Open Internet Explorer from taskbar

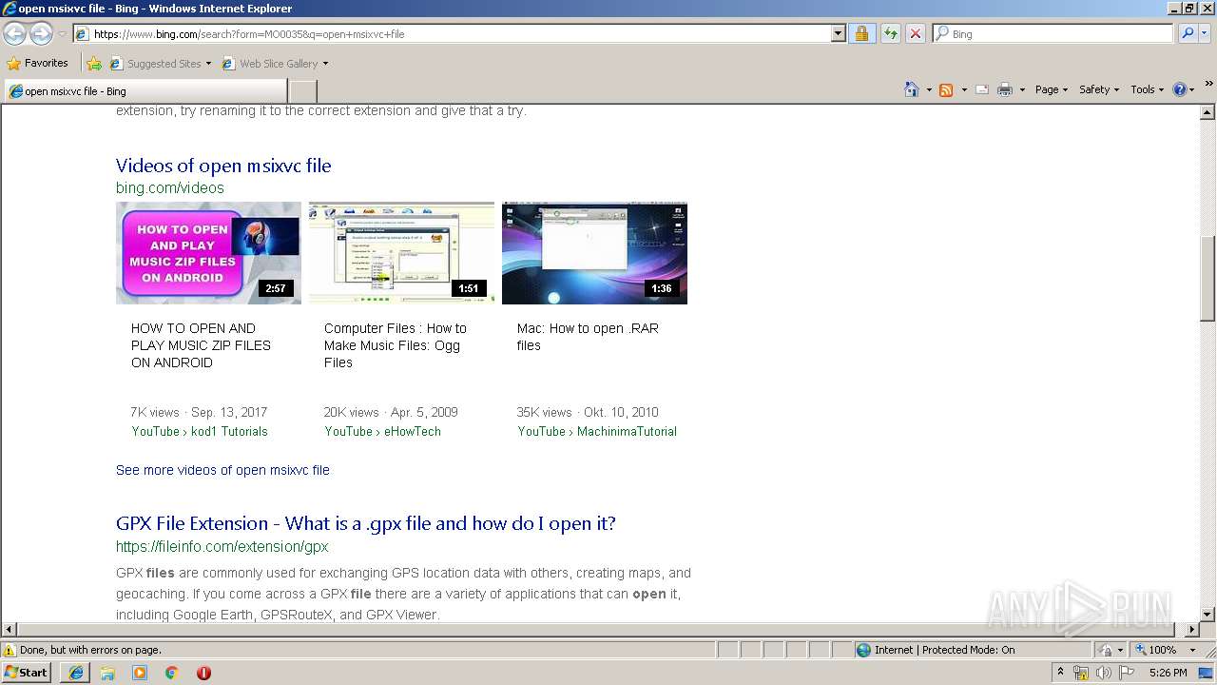(75, 673)
